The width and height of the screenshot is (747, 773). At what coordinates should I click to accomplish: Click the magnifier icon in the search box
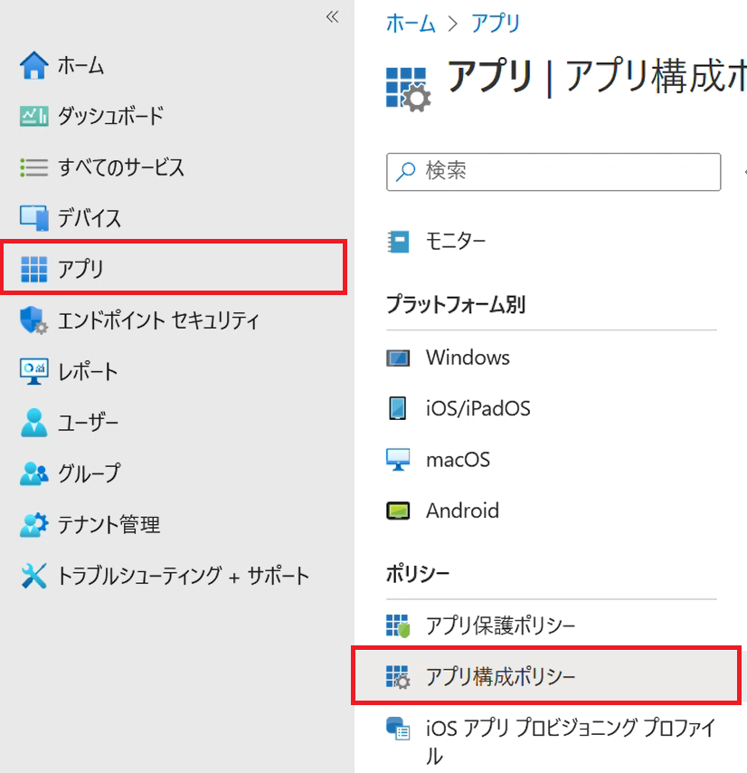pyautogui.click(x=406, y=172)
